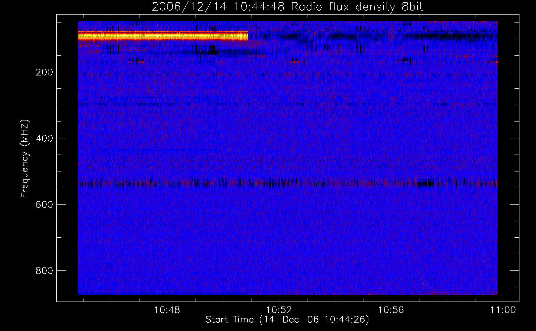Click the 600 frequency tick label

[x=44, y=205]
